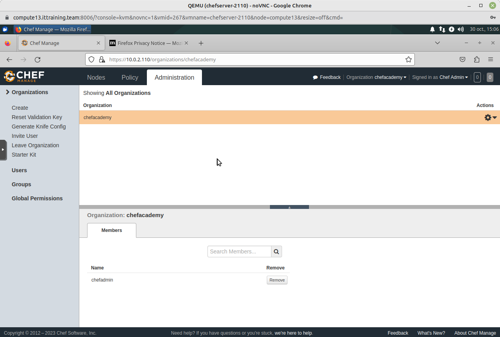Click Invite User
Screen dimensions: 500x337
[x=25, y=136]
